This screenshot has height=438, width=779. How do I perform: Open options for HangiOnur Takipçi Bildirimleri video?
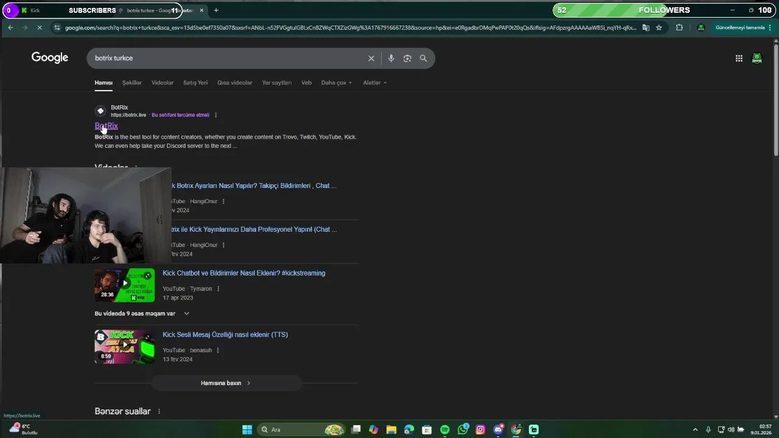[223, 201]
